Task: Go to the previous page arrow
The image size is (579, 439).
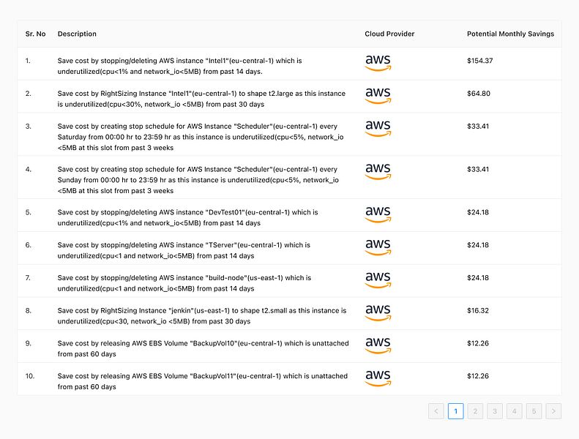Action: pos(436,411)
